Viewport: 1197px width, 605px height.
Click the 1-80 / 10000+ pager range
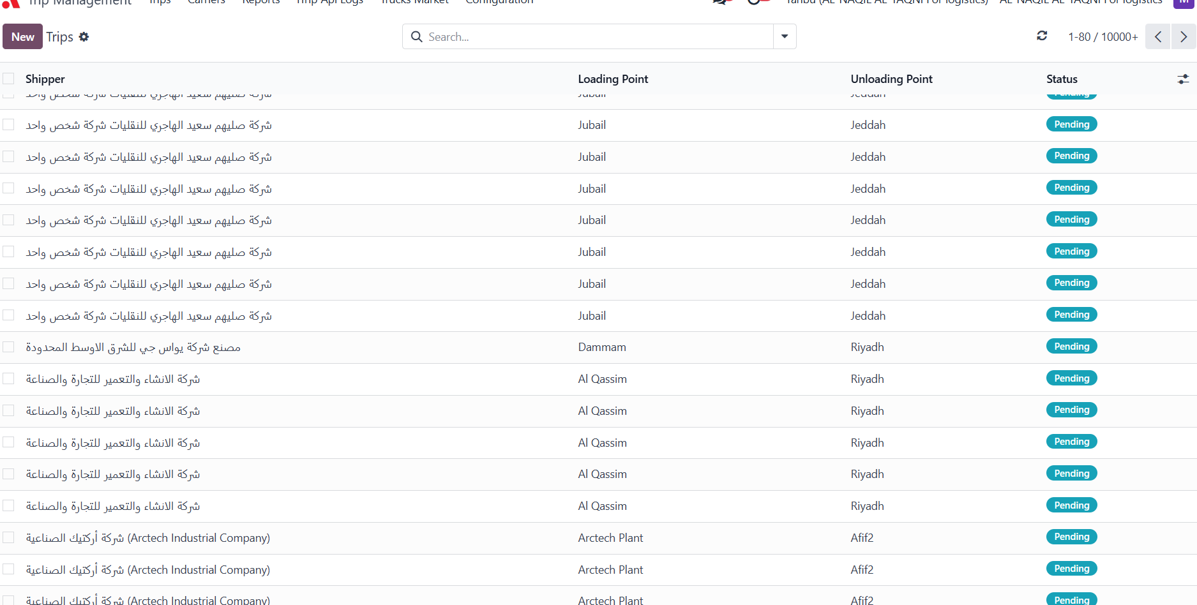[x=1103, y=37]
